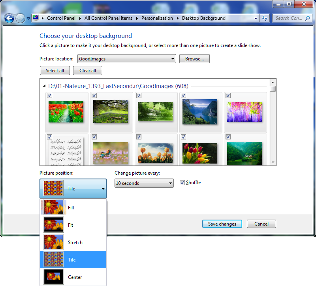Image resolution: width=316 pixels, height=286 pixels.
Task: Click the Browse button
Action: tap(194, 59)
